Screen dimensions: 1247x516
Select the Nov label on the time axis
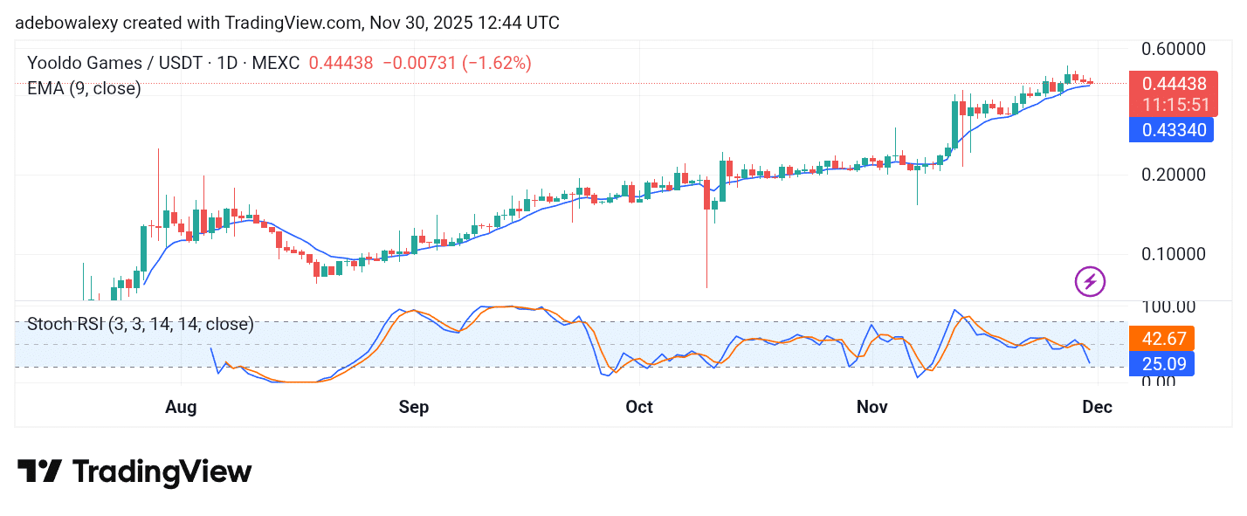872,407
